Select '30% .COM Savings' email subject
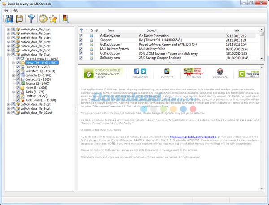Image resolution: width=269 pixels, height=205 pixels. pos(168,53)
